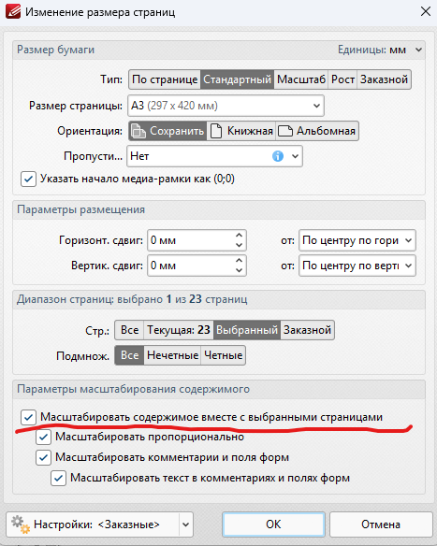Click the Отмена button
This screenshot has height=546, width=437.
click(381, 524)
